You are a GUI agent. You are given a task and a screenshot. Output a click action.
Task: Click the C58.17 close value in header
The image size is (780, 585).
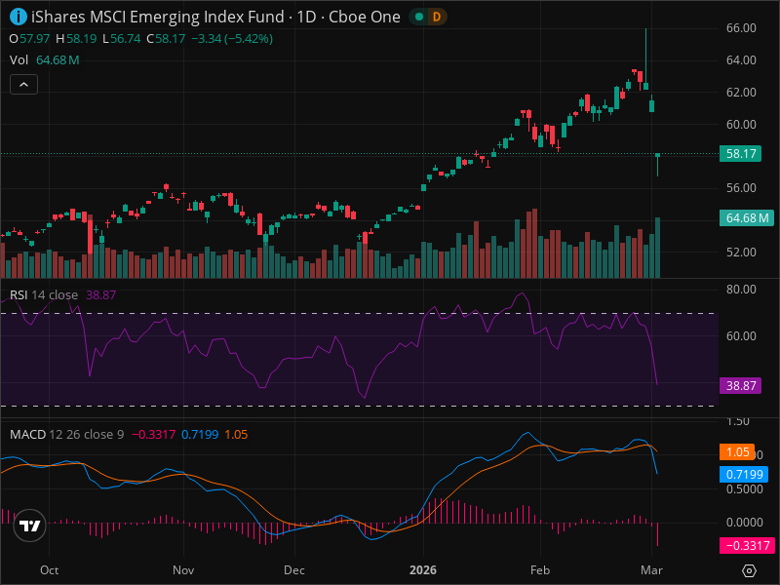click(x=166, y=39)
